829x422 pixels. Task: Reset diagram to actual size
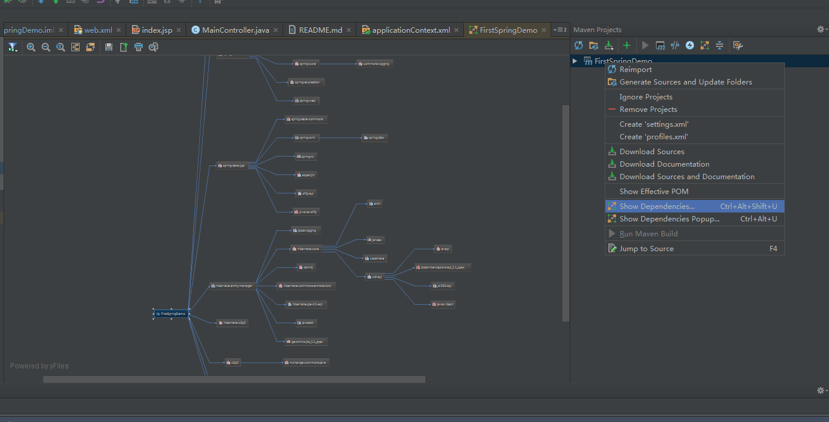[x=61, y=47]
